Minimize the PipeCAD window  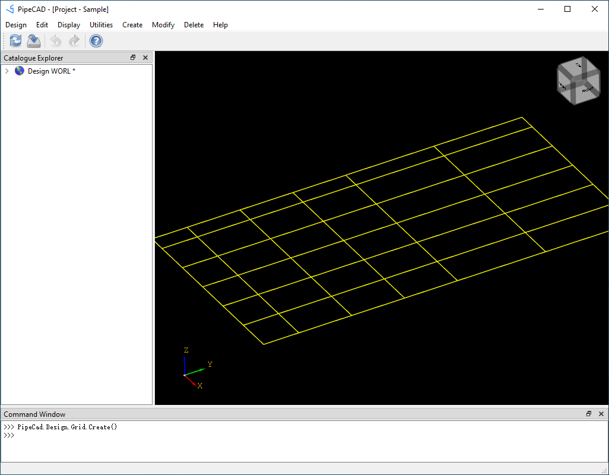click(541, 9)
